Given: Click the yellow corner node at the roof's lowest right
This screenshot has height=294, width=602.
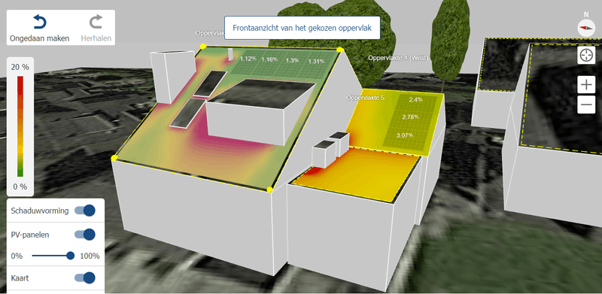Looking at the screenshot, I should 269,189.
